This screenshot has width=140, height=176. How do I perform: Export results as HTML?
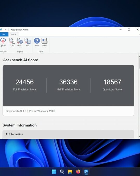[20, 42]
